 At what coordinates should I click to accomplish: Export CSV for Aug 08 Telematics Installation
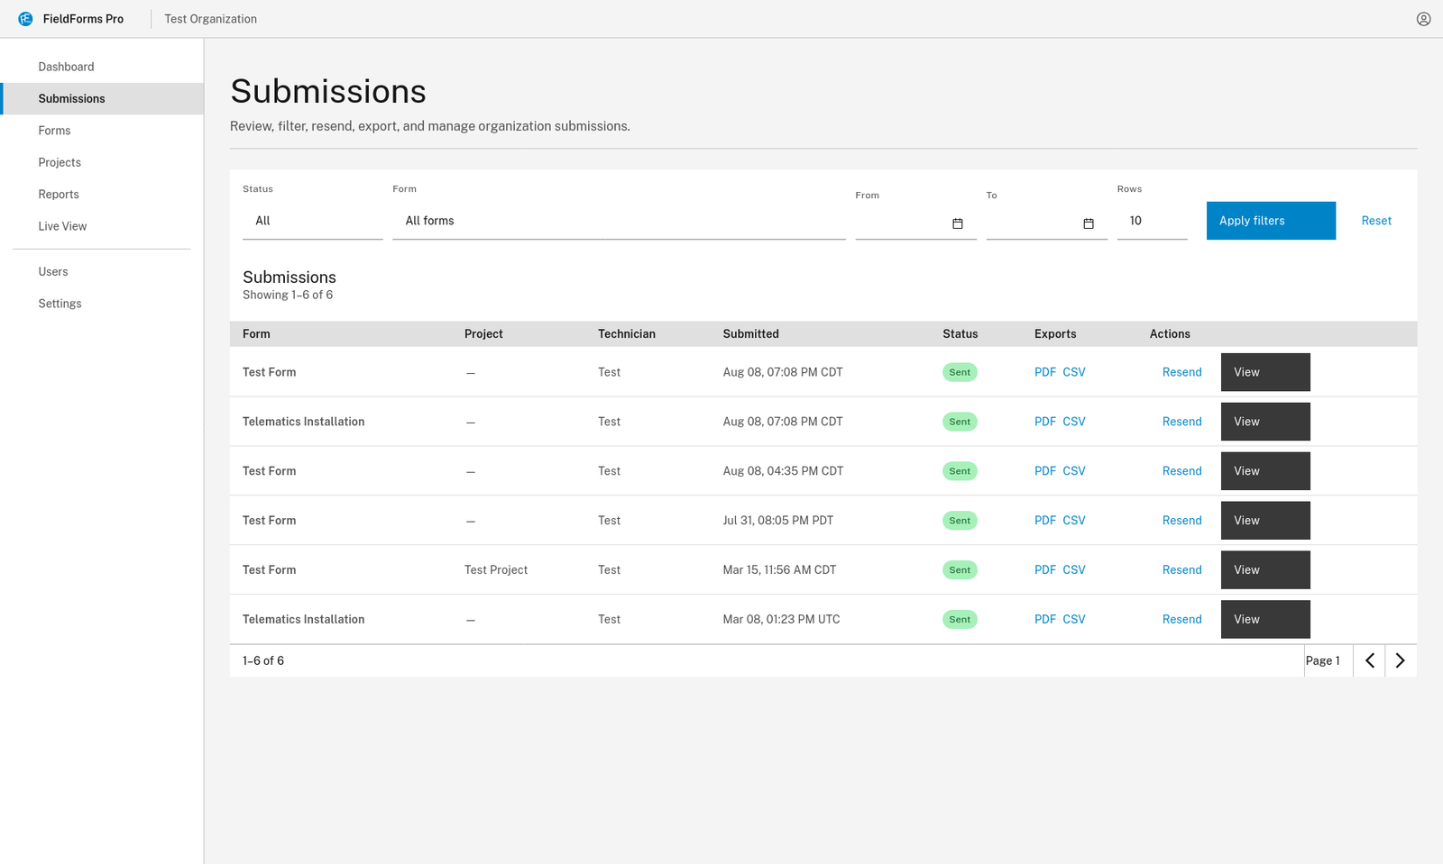coord(1074,422)
